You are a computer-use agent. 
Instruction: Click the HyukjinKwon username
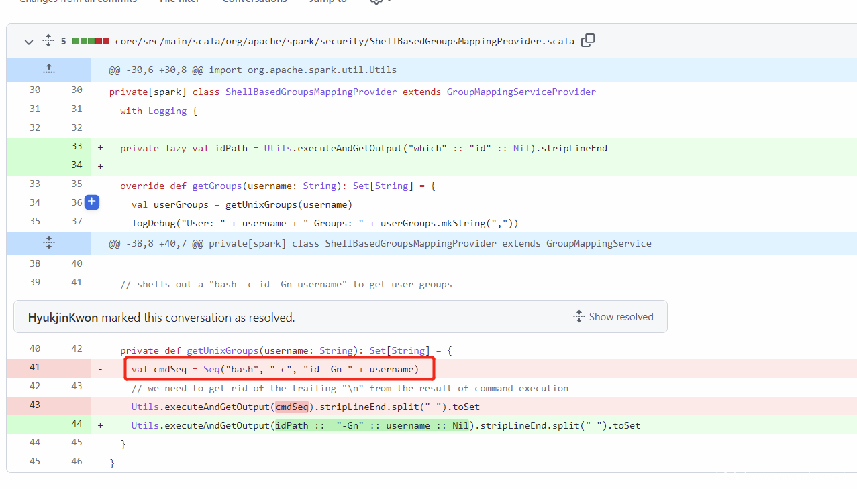coord(63,318)
